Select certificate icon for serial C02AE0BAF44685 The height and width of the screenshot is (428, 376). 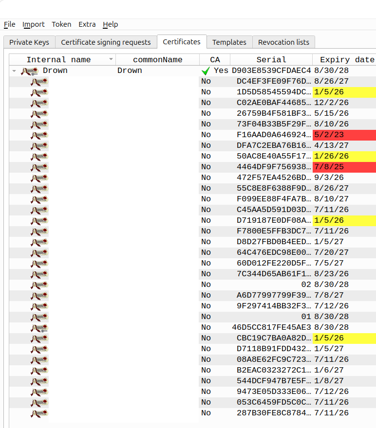39,103
